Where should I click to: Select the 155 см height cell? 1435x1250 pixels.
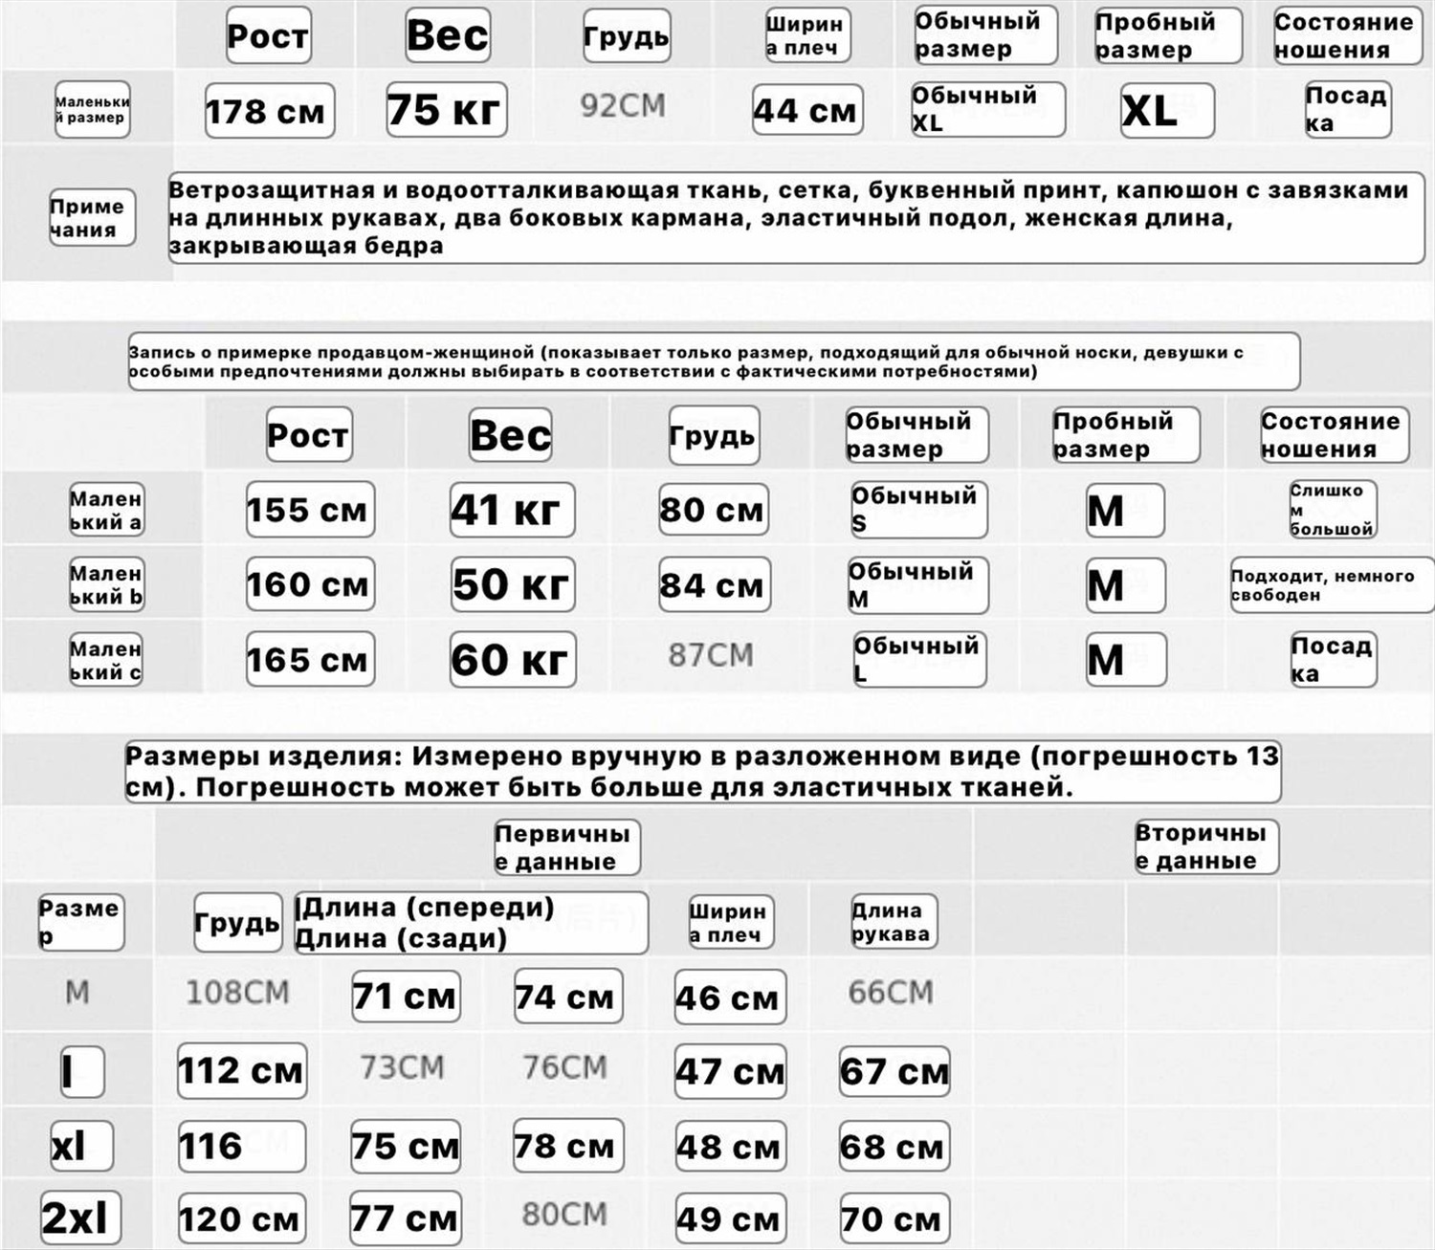(x=309, y=510)
